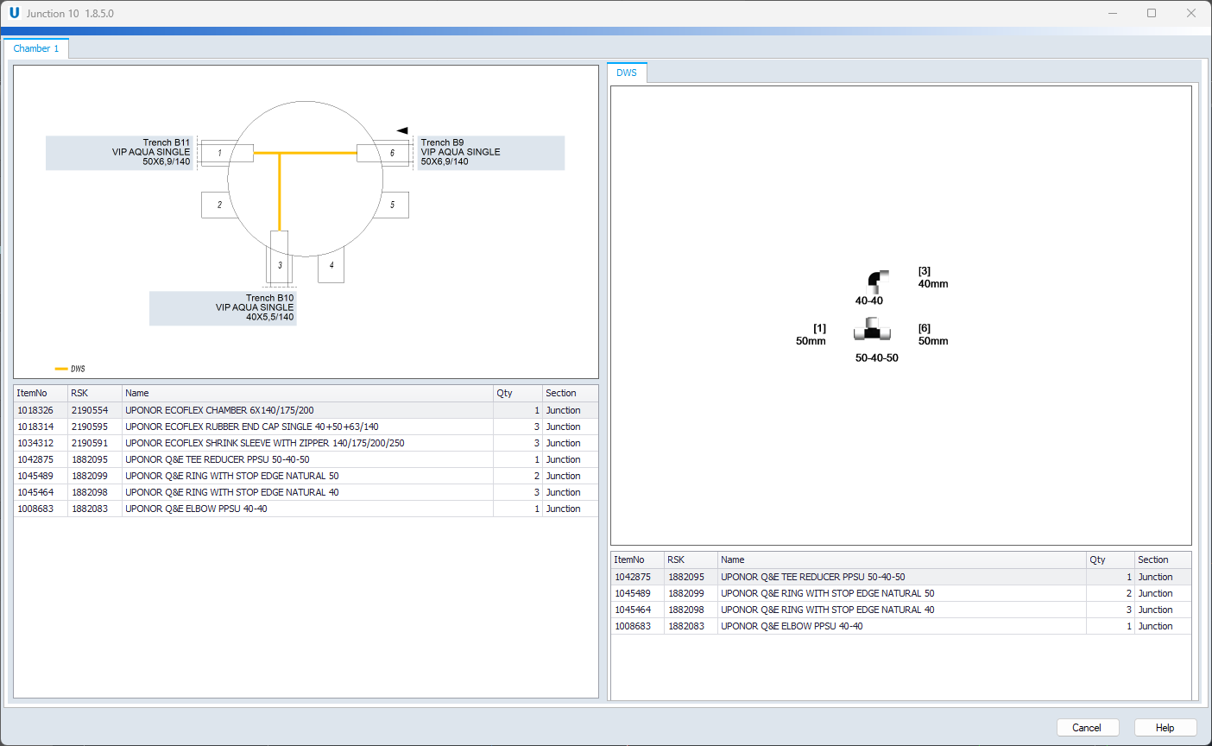The image size is (1212, 746).
Task: Click the vertical yellow DWS pipe line
Action: [x=280, y=192]
